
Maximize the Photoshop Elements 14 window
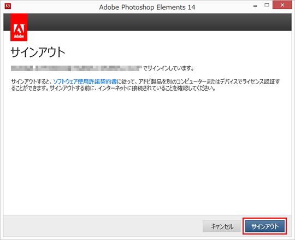(267, 5)
